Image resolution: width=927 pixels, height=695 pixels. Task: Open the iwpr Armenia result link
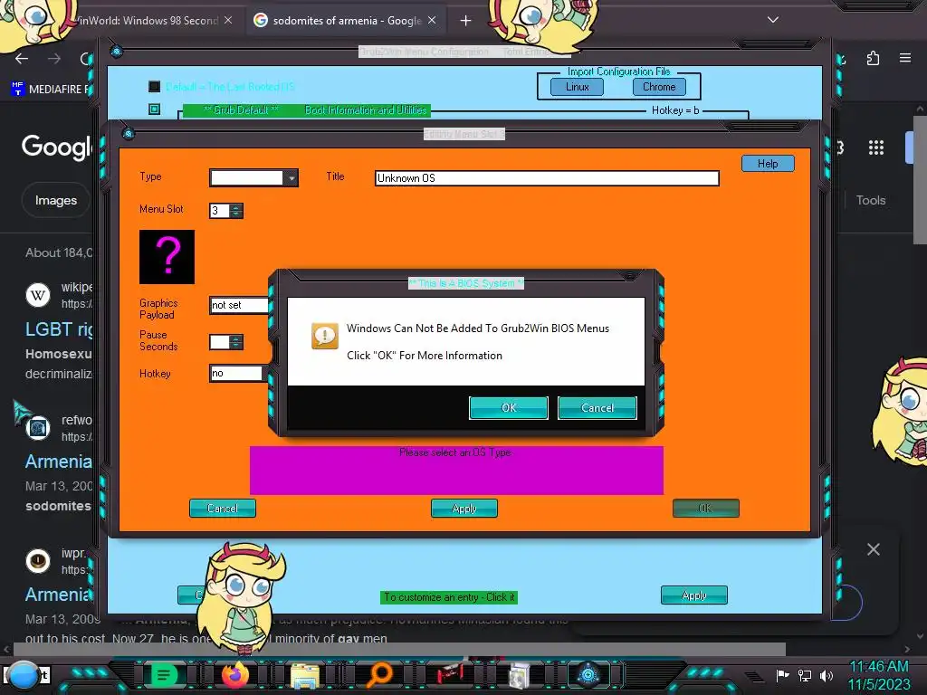pyautogui.click(x=59, y=595)
